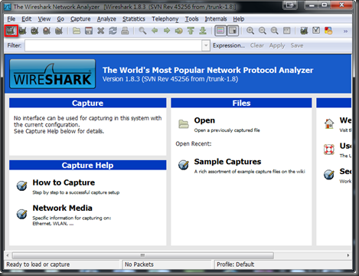The height and width of the screenshot is (276, 359).
Task: Click the scrollbar left arrow
Action: tap(8, 255)
